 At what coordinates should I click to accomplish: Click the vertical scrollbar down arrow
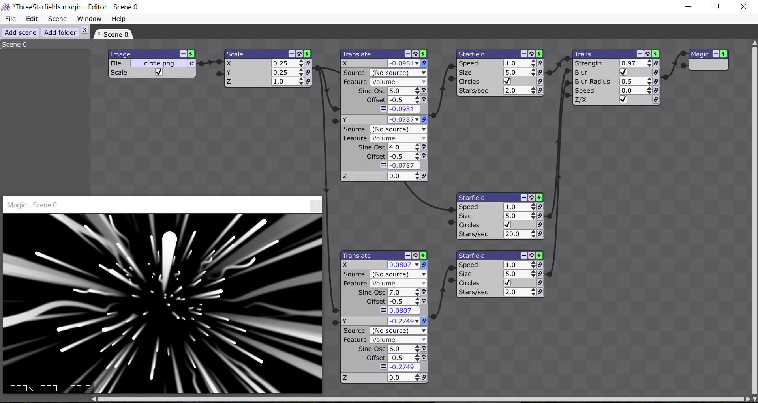coord(755,399)
